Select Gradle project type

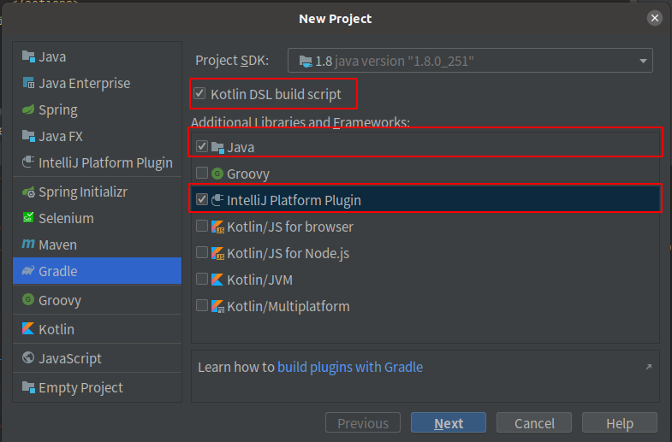pos(98,271)
